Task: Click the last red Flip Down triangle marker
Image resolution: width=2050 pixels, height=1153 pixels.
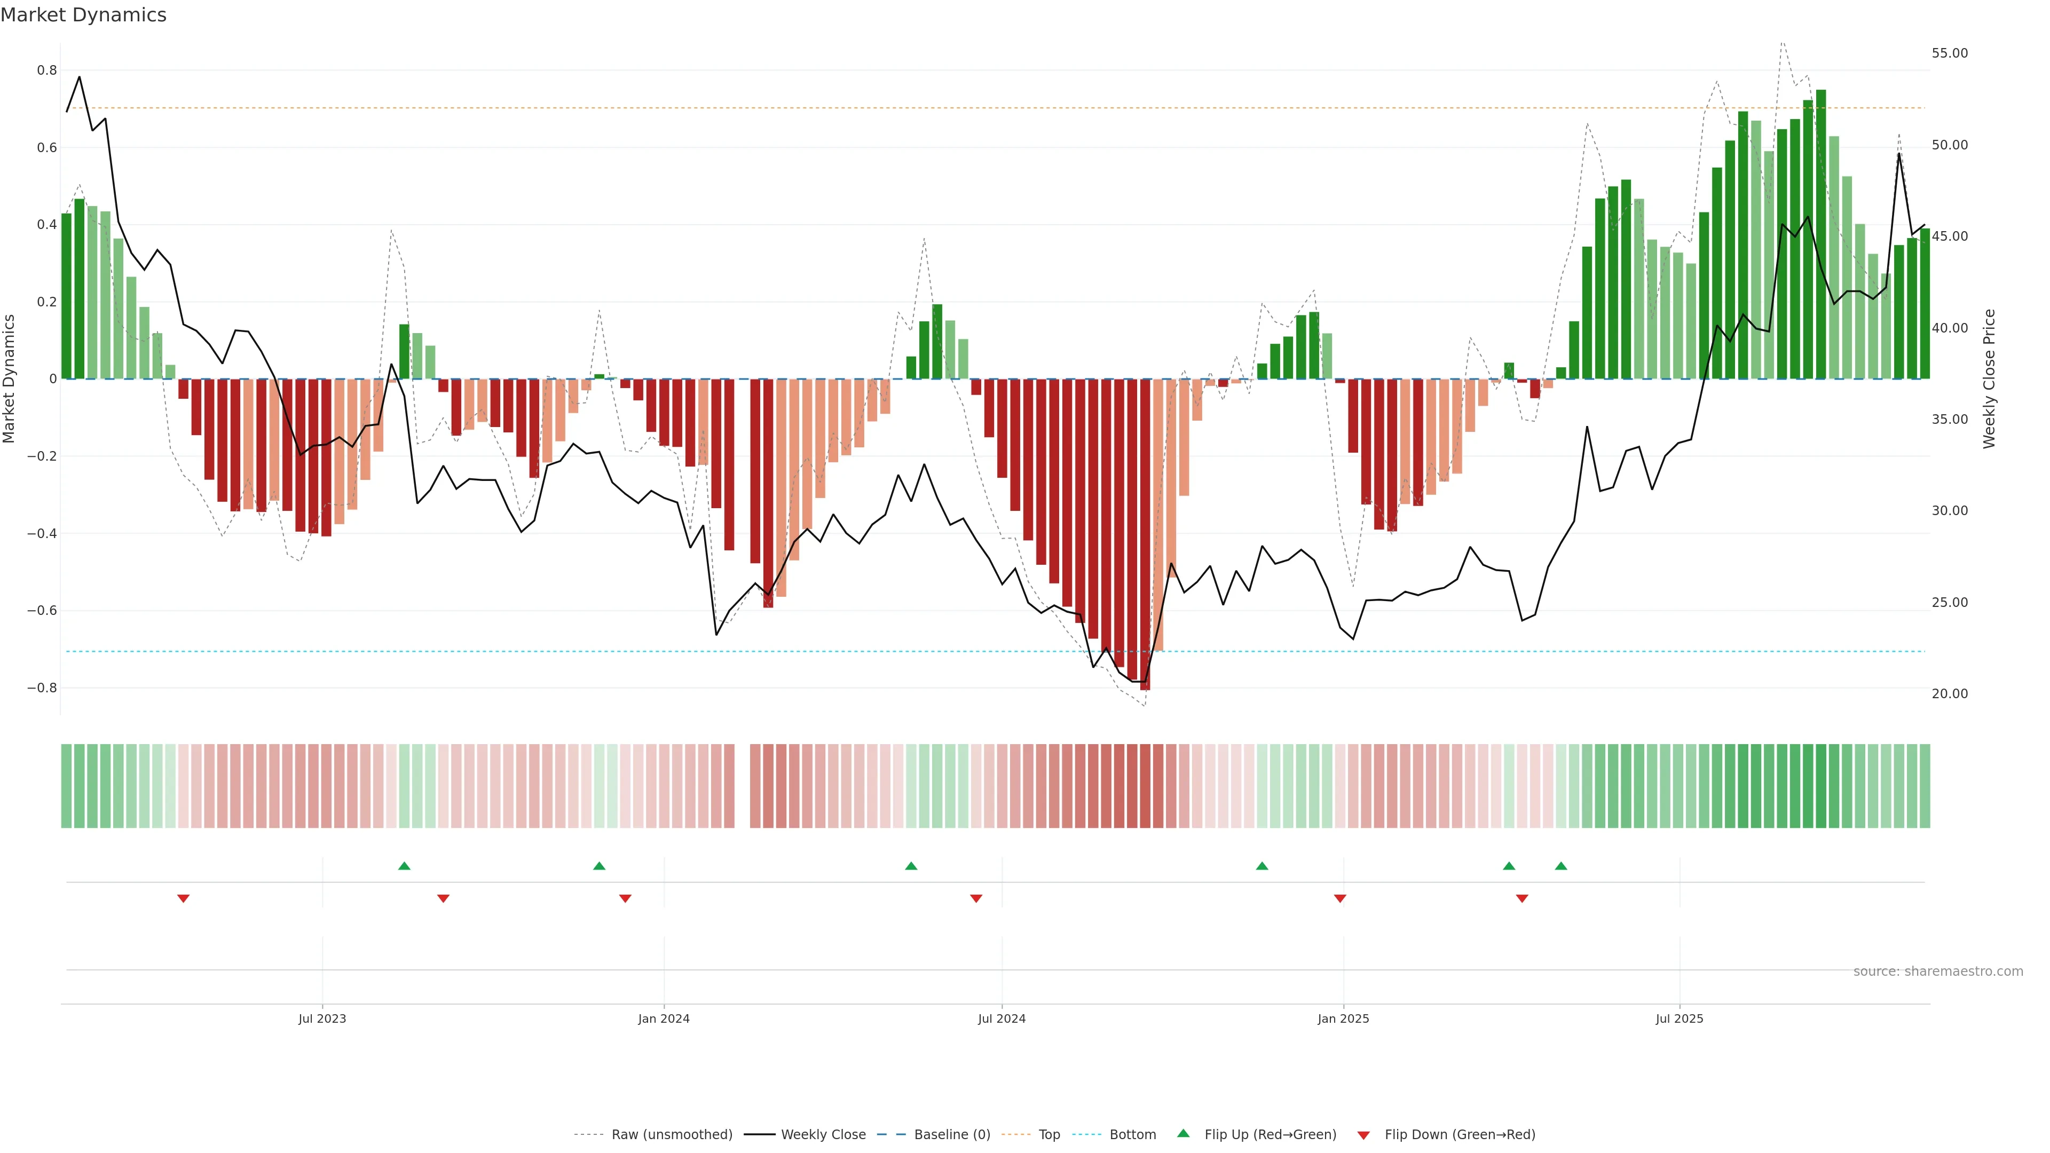Action: point(1521,898)
